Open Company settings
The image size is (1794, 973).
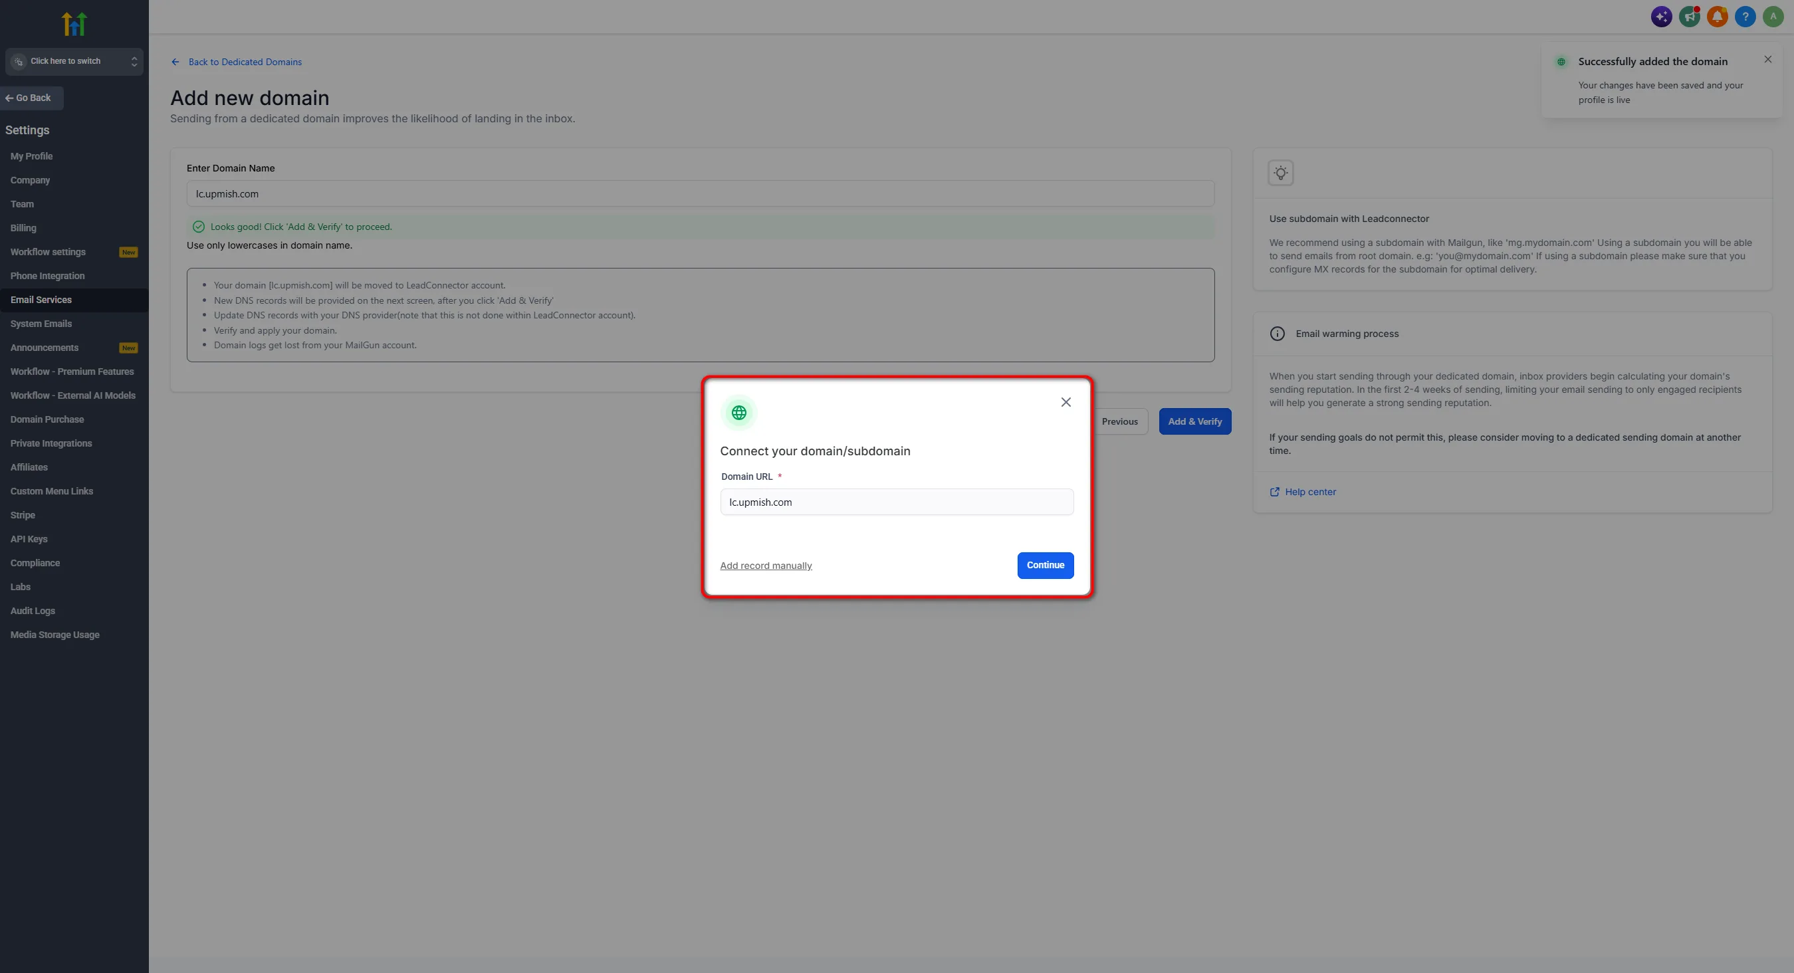30,180
